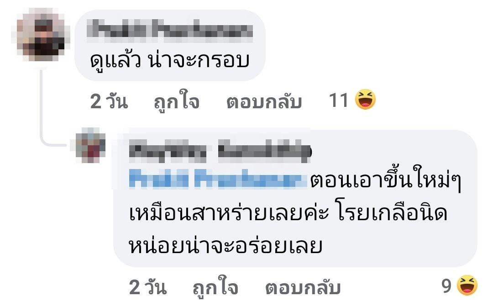Image resolution: width=493 pixels, height=307 pixels.
Task: Open the blurred dark author name of reply
Action: tap(220, 151)
